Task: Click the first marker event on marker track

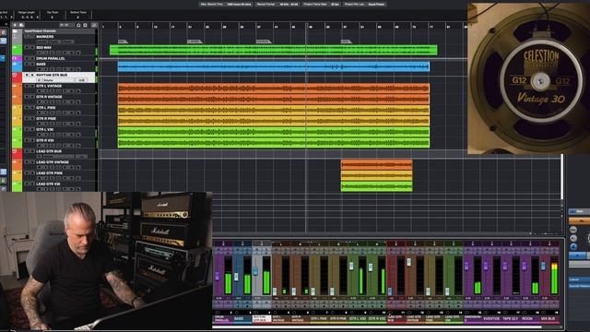Action: tap(123, 41)
